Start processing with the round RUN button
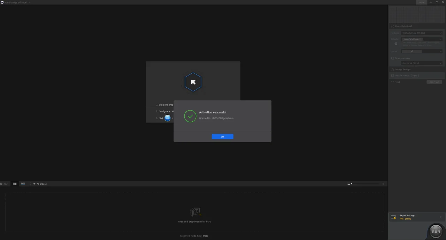Screen dimensions: 446x240 tap(436, 231)
